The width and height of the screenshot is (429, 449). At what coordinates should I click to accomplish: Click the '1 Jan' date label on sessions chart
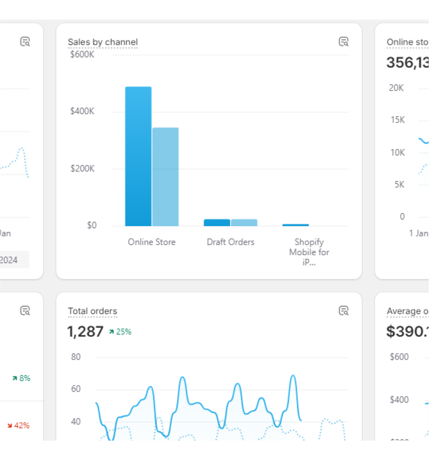[418, 233]
